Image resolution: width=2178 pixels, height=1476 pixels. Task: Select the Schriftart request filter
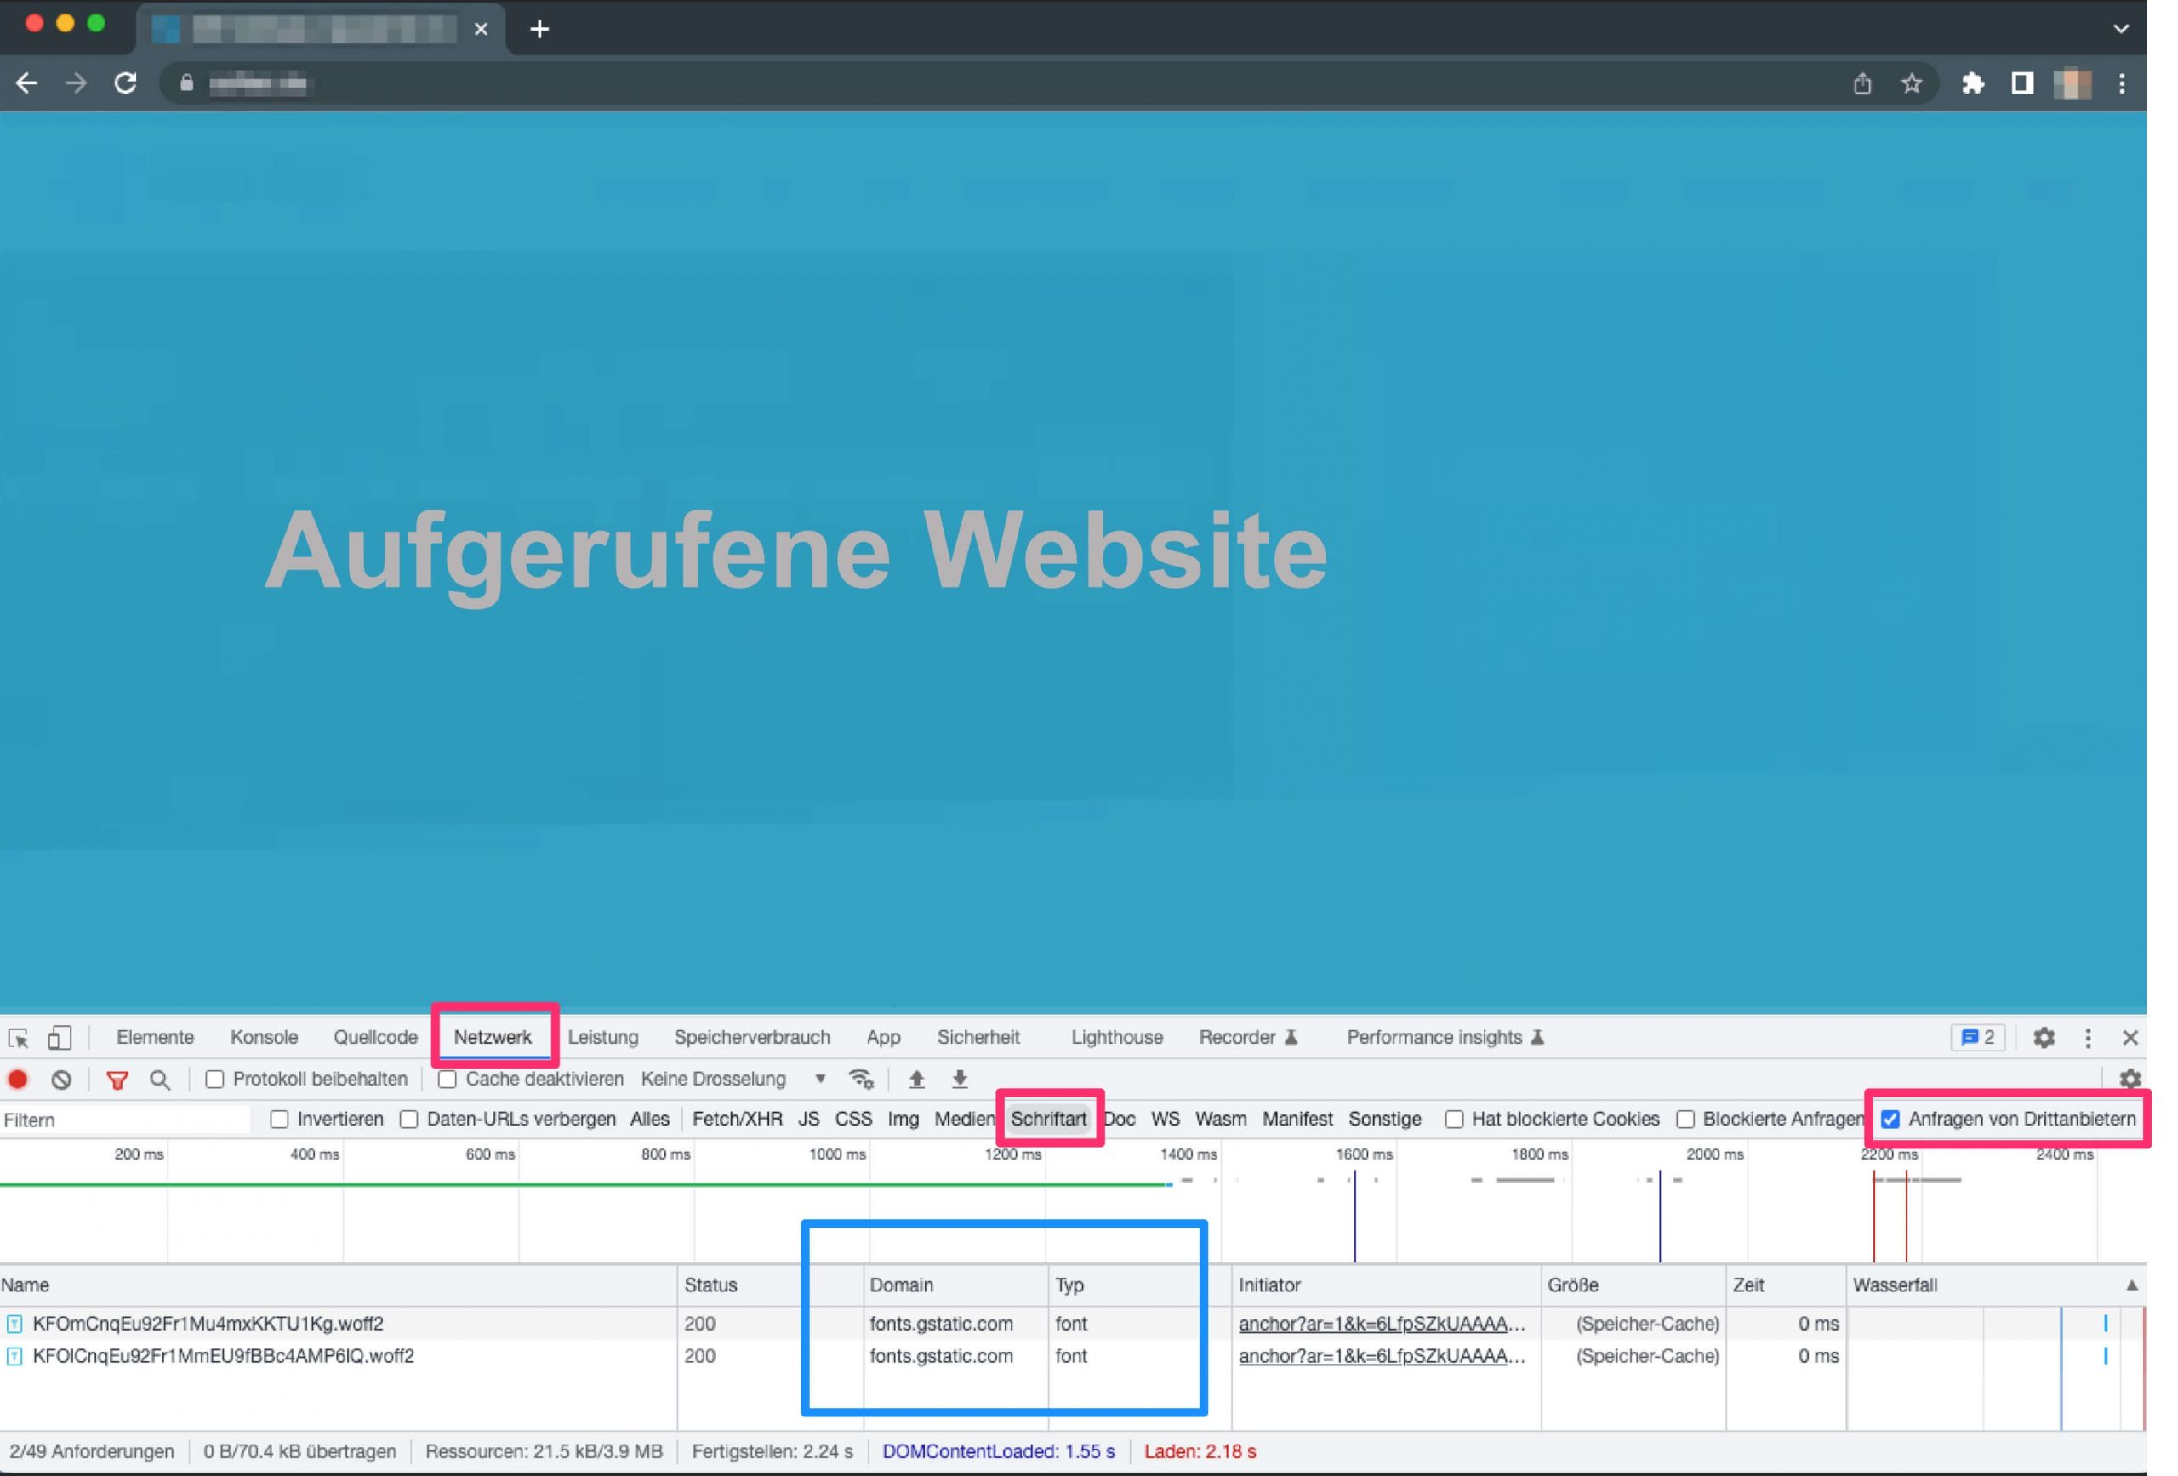click(x=1049, y=1119)
